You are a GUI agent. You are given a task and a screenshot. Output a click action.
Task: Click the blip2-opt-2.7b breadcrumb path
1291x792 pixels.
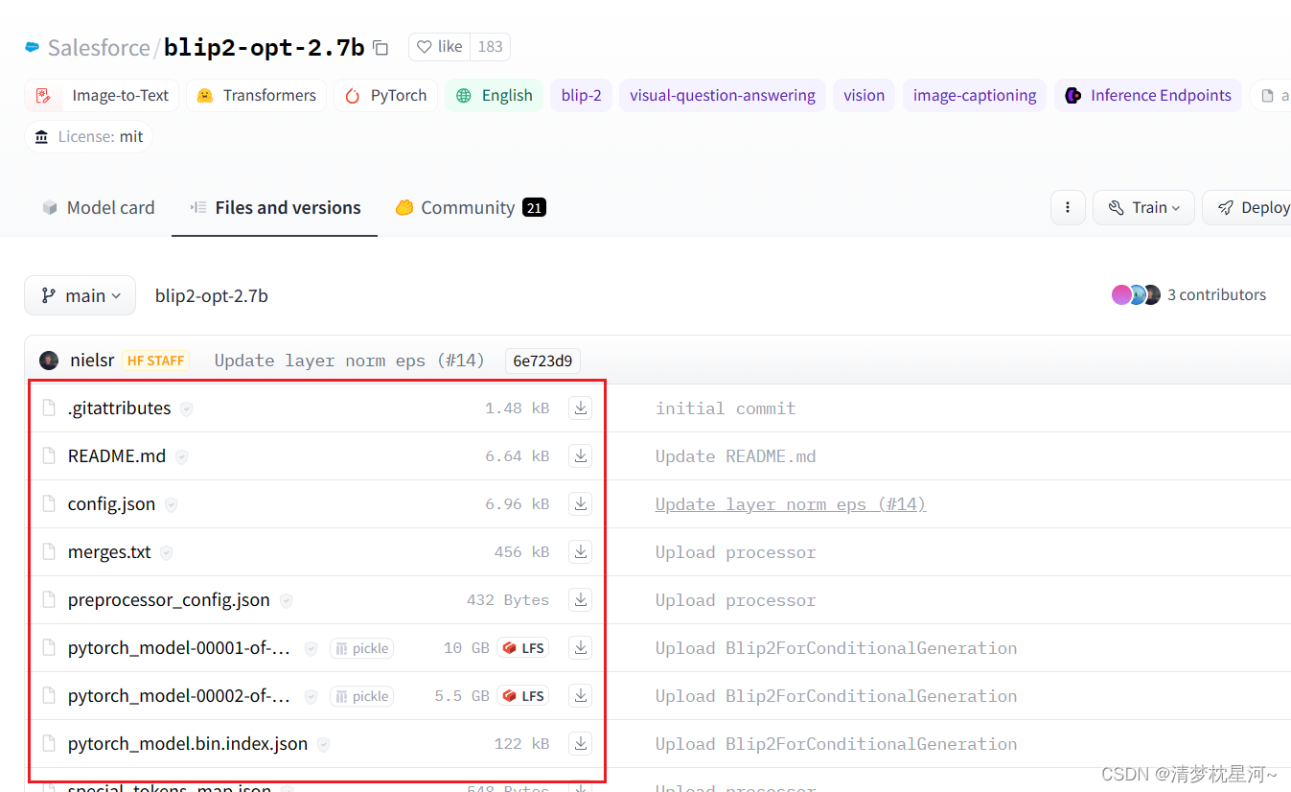coord(212,295)
